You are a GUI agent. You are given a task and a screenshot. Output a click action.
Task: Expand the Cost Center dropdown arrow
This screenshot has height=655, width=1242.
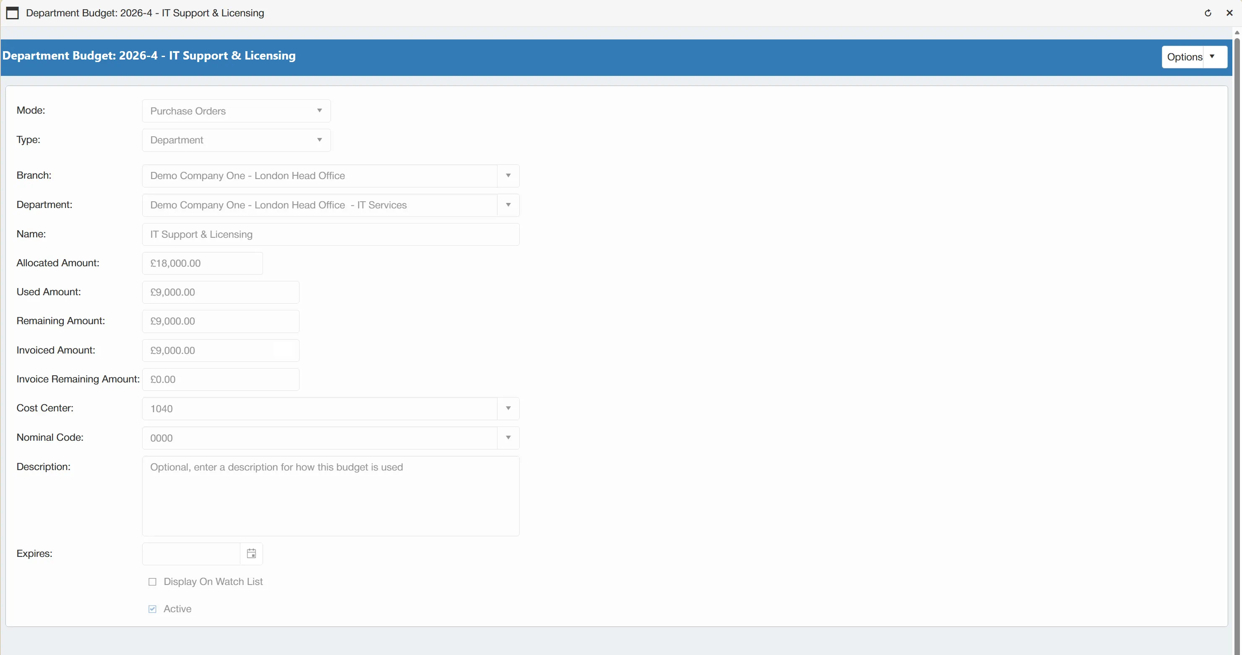coord(508,408)
